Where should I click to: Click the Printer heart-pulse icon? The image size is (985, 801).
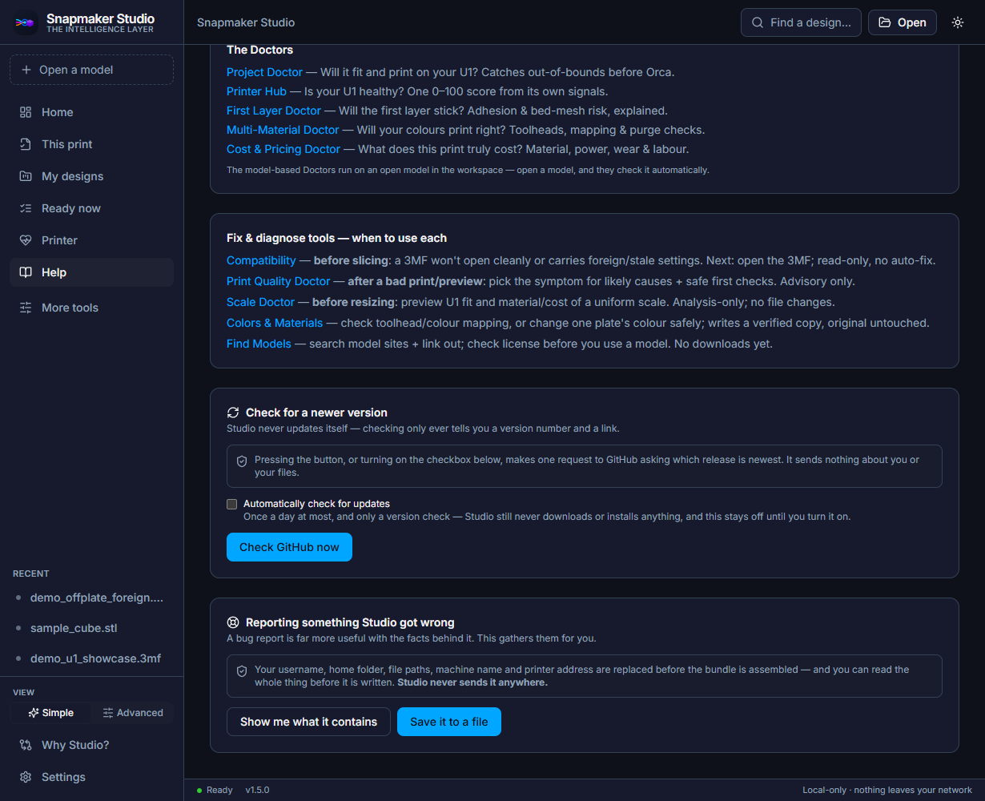tap(26, 240)
